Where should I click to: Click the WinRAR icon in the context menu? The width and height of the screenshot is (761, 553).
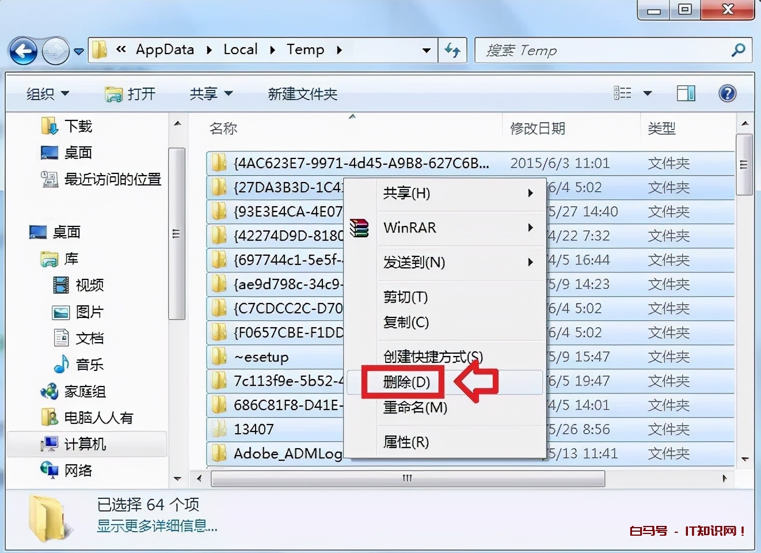point(360,228)
